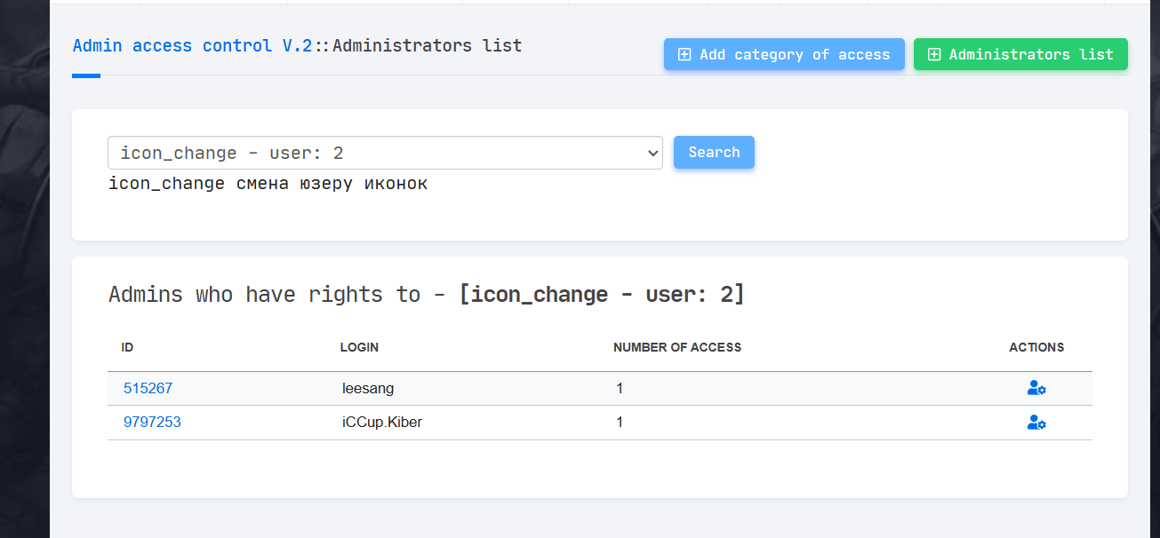This screenshot has height=538, width=1160.
Task: Select the iCCup.Kiber login cell
Action: (382, 423)
